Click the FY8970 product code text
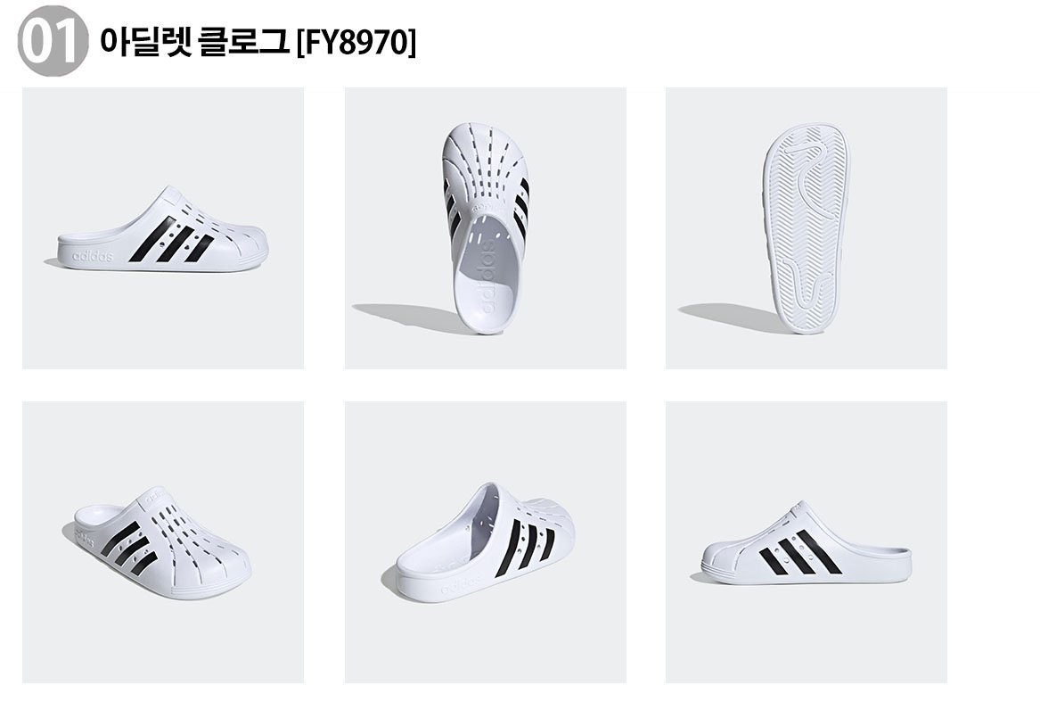 (x=356, y=43)
